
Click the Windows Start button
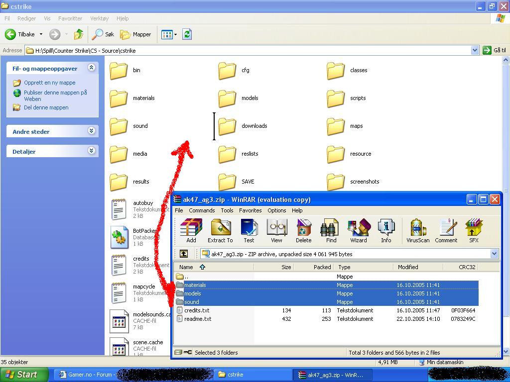pos(24,375)
